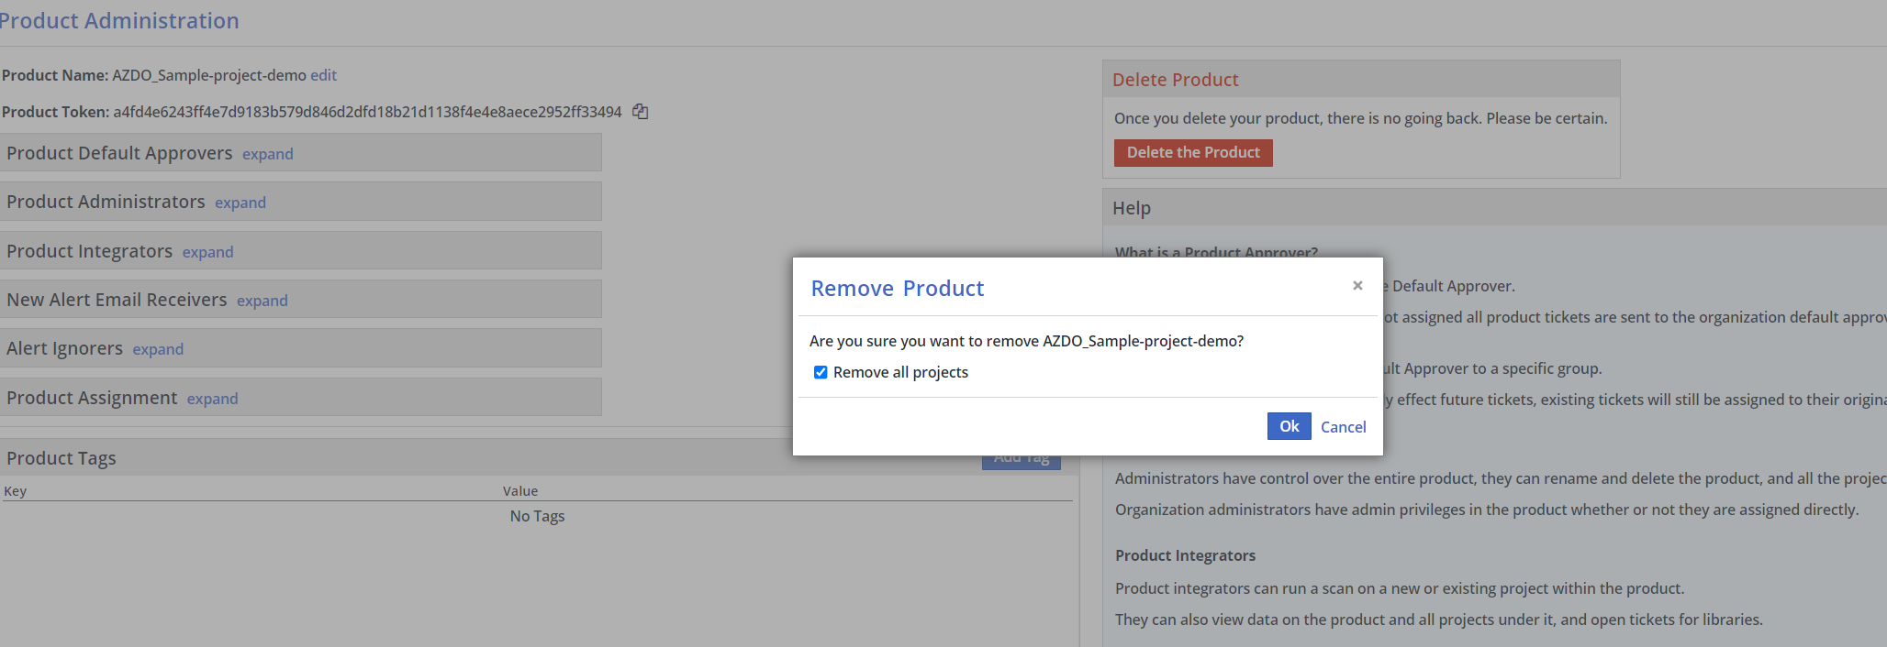Uncheck the Remove all projects checkbox

pyautogui.click(x=821, y=372)
